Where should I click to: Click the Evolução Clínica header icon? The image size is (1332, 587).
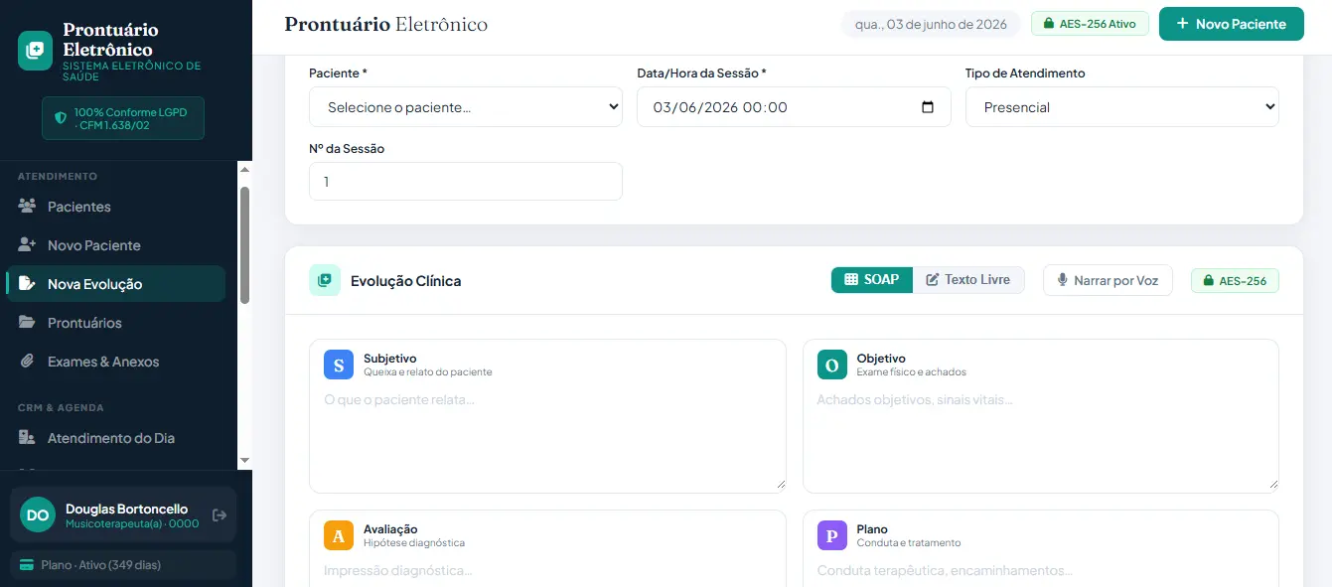(x=324, y=280)
